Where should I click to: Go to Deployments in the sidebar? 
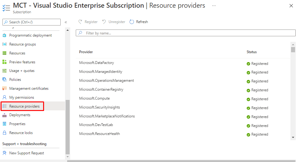20,115
